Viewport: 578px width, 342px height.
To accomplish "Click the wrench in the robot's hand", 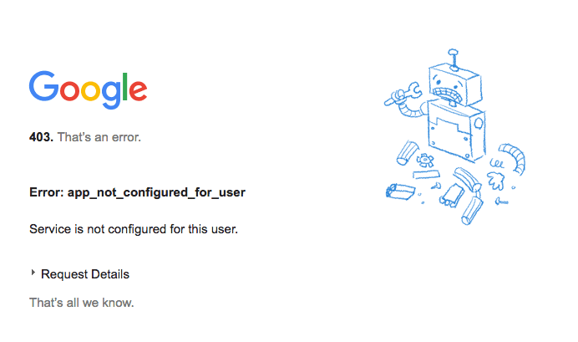I will 403,94.
